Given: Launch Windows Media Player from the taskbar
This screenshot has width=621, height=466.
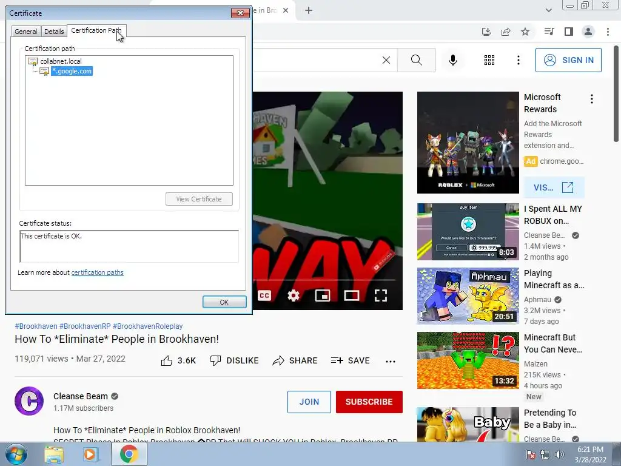Looking at the screenshot, I should pos(90,455).
